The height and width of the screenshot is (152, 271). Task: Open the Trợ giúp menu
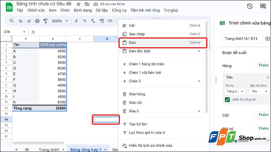171,10
